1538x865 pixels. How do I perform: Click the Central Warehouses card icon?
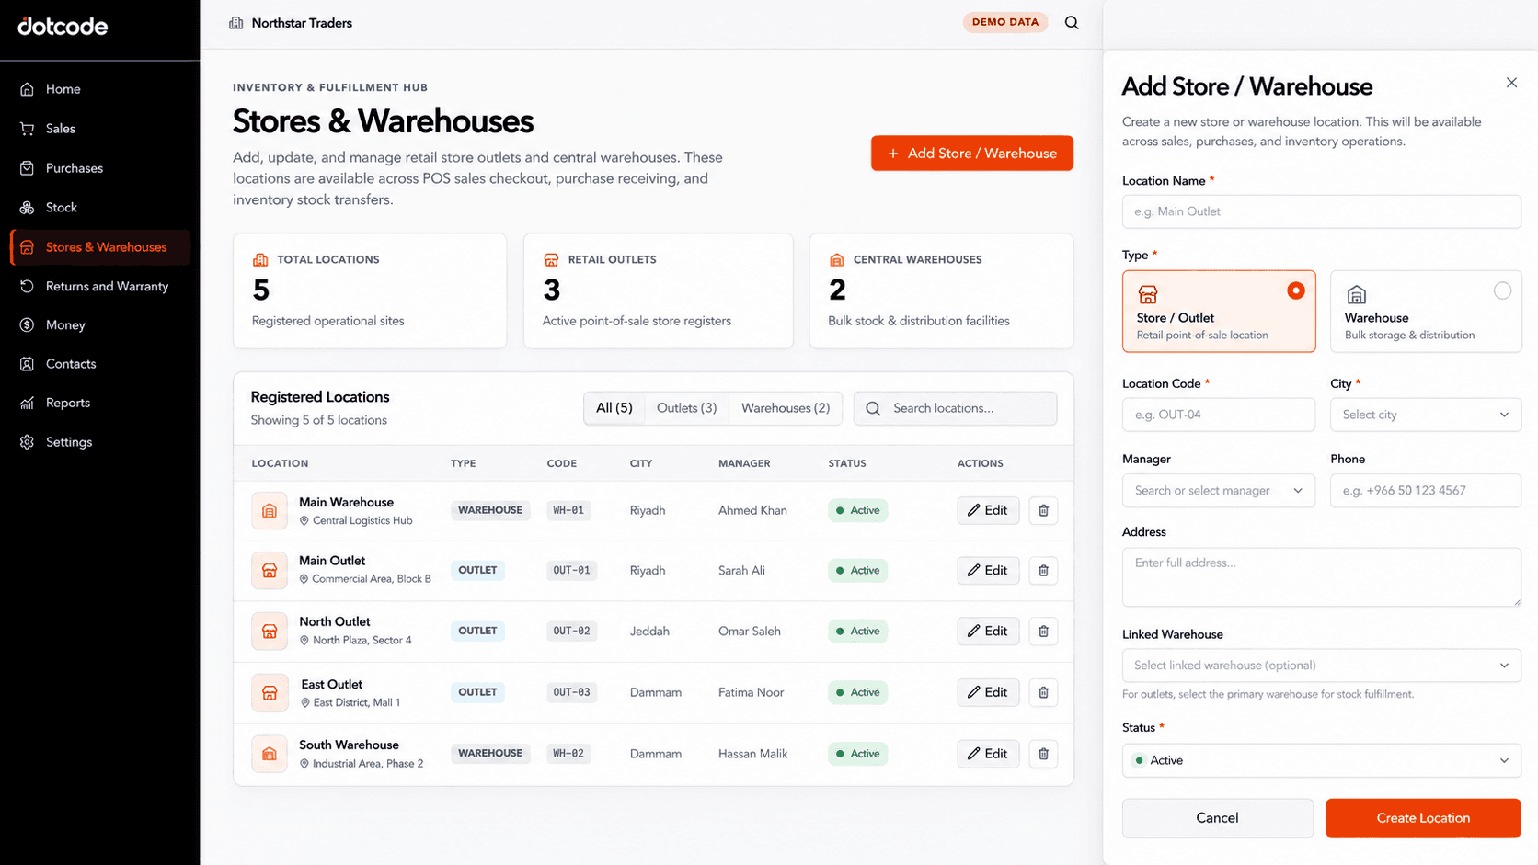tap(836, 260)
